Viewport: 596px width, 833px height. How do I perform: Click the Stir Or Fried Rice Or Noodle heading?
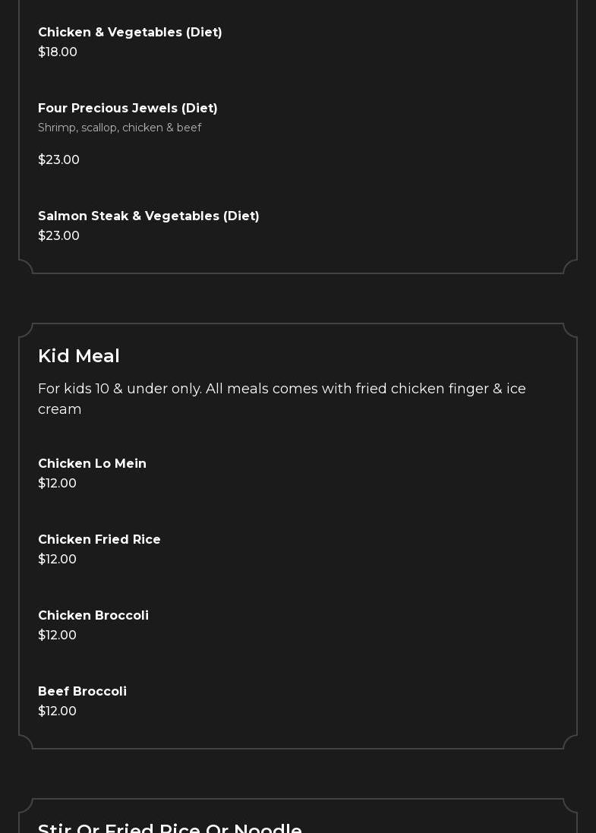click(x=170, y=827)
